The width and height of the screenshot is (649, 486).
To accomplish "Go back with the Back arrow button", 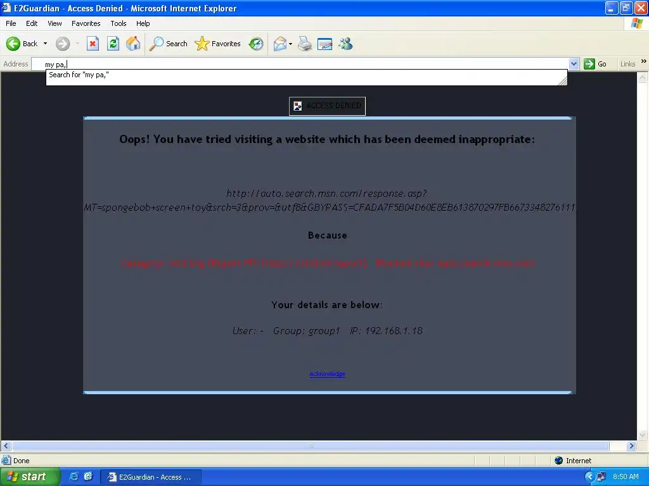I will pyautogui.click(x=22, y=44).
